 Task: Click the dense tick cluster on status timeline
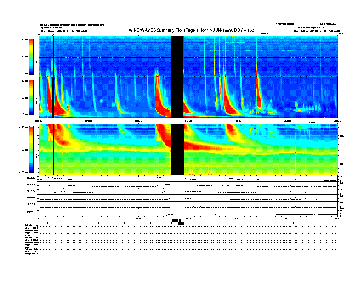click(178, 222)
